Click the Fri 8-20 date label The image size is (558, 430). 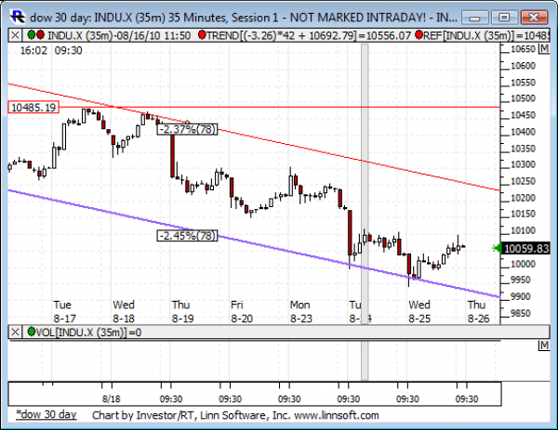(x=241, y=311)
